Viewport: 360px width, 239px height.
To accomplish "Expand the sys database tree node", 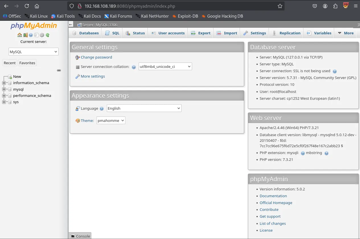I will 4,102.
